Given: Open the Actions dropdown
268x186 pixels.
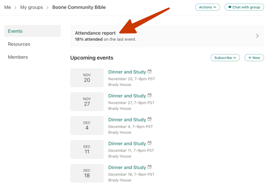Looking at the screenshot, I should click(207, 7).
